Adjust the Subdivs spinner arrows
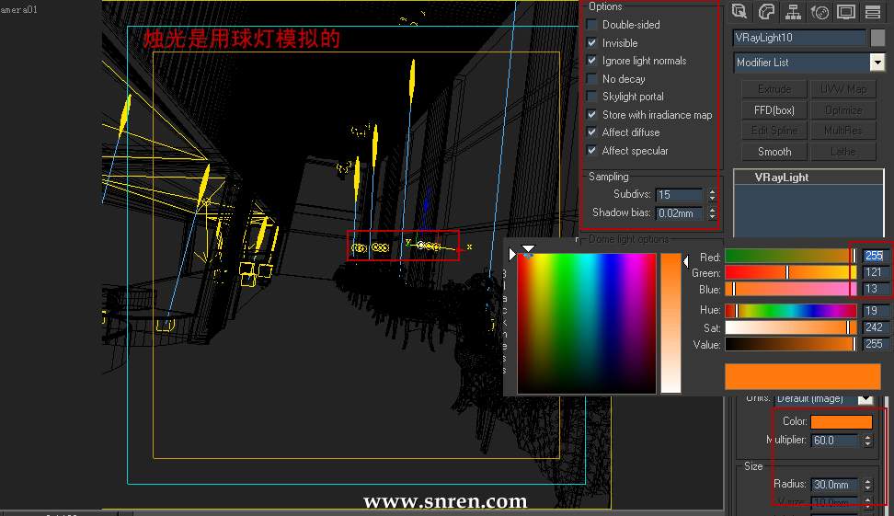Screen dimensions: 894x516 pos(712,195)
